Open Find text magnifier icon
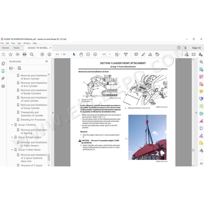Screen dimensions: 204x204 31,54
